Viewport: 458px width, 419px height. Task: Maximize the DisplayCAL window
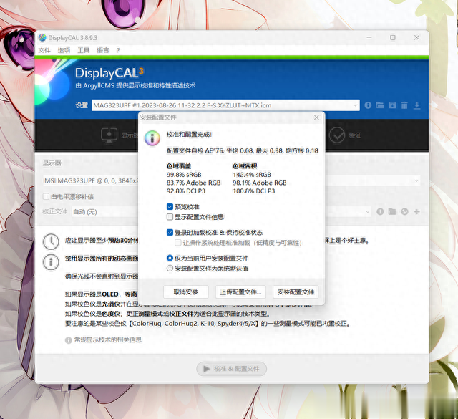[393, 37]
